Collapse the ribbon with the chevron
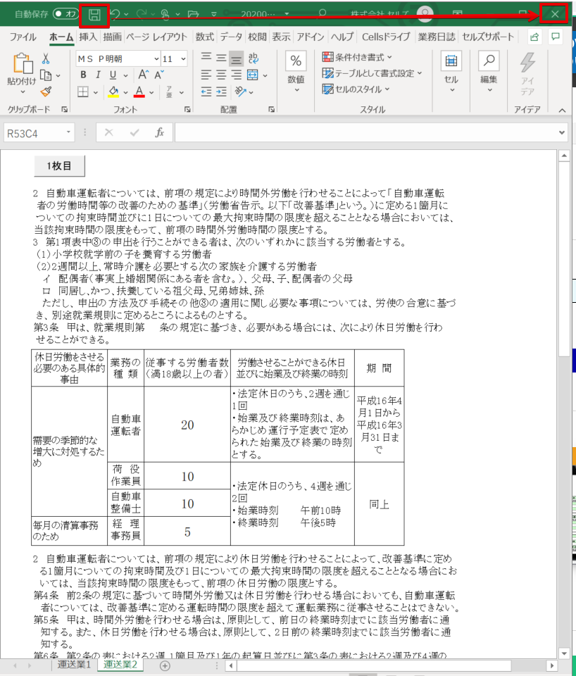This screenshot has width=576, height=676. click(x=562, y=111)
